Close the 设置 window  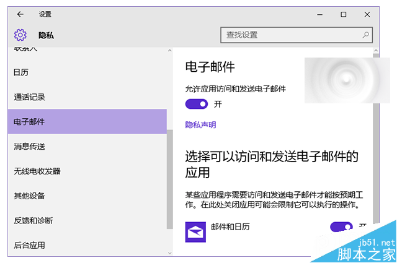tap(370, 14)
